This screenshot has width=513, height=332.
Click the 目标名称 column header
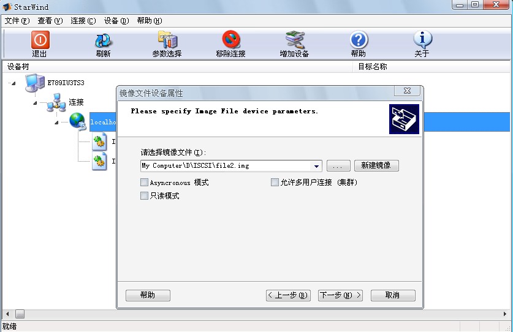click(431, 66)
